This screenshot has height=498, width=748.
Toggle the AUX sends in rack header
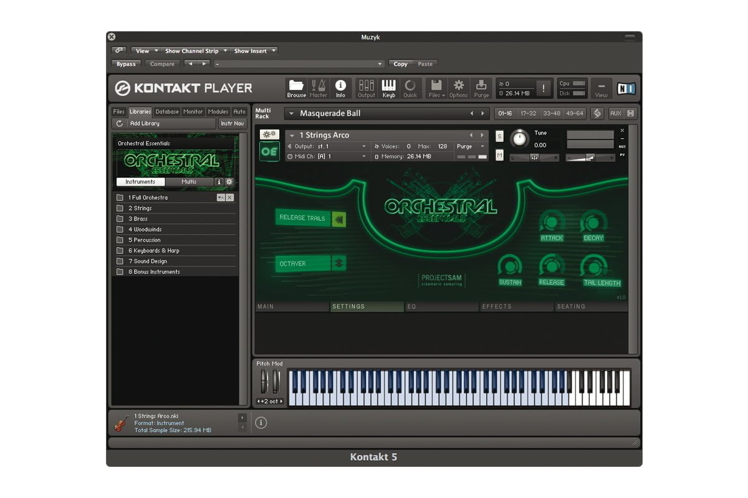616,113
